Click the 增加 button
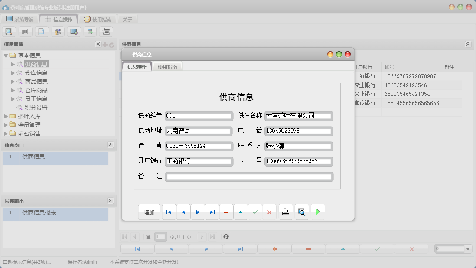Image resolution: width=476 pixels, height=268 pixels. (x=149, y=212)
